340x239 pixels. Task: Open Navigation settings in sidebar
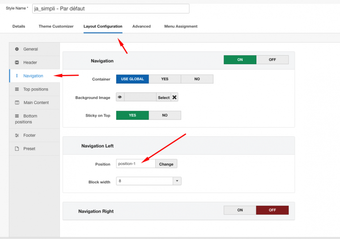tap(34, 76)
